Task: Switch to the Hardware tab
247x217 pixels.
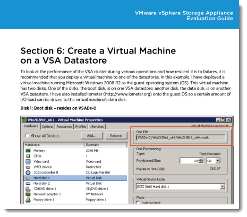Action: 31,126
